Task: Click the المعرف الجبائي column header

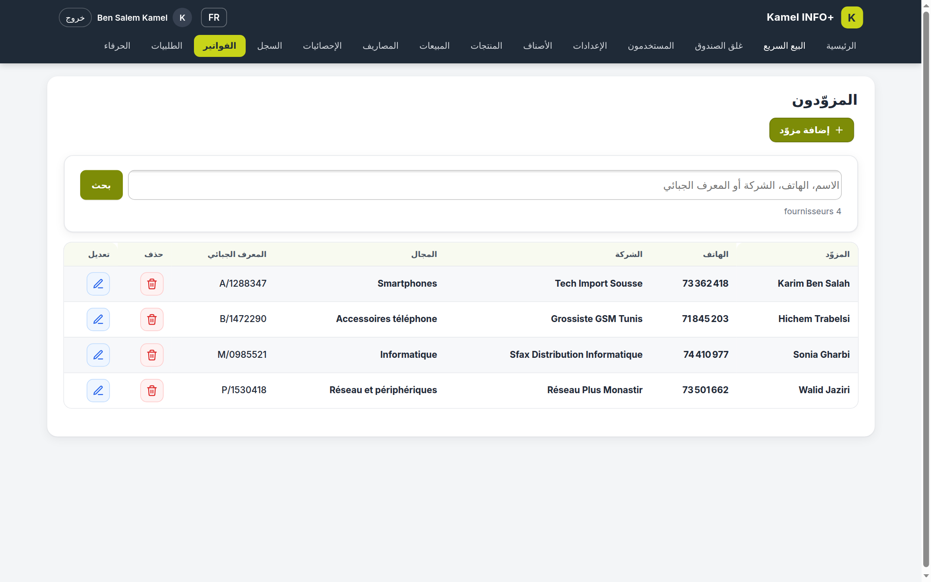Action: (237, 254)
